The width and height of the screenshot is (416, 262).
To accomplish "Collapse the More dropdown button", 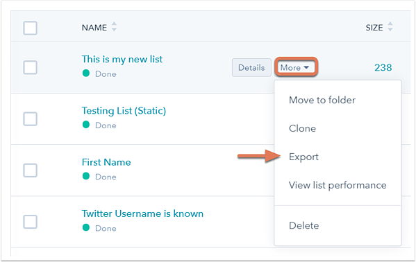I will point(296,67).
